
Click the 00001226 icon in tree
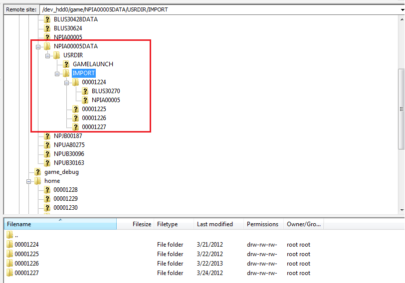(75, 118)
